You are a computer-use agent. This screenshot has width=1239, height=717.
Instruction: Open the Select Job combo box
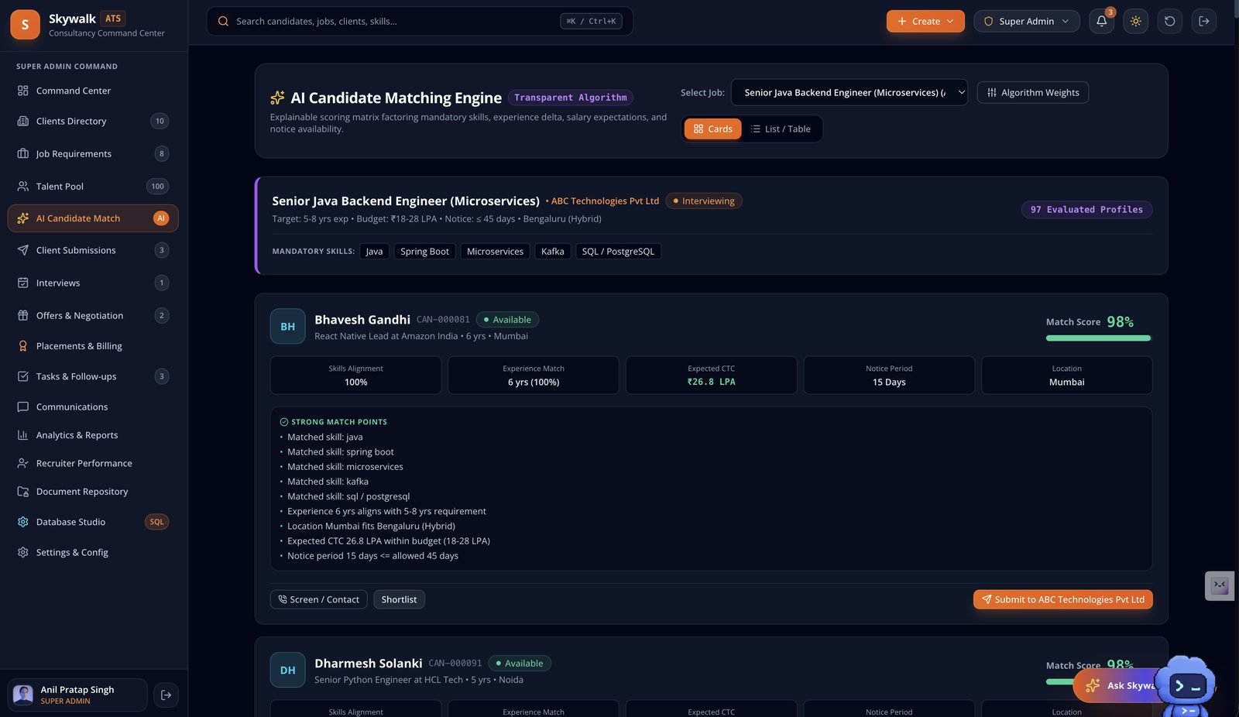(849, 92)
